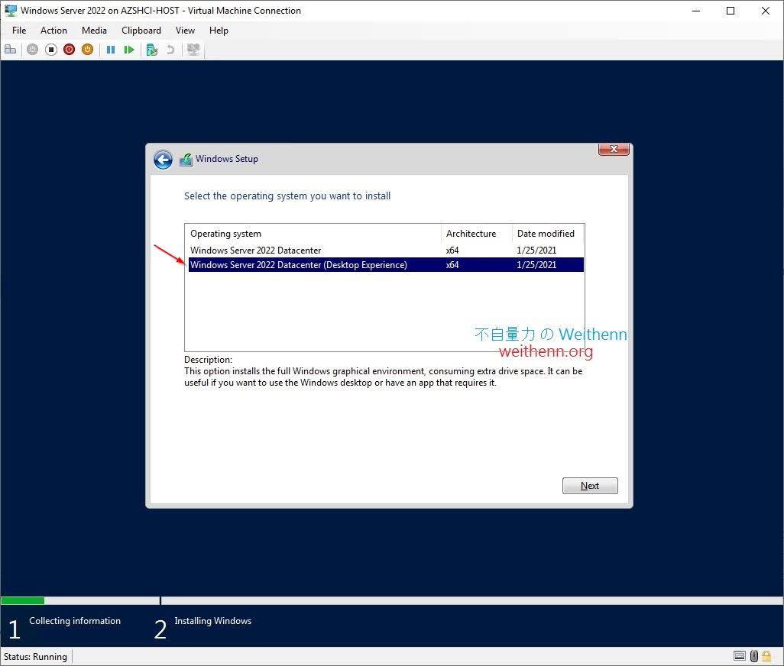Click the greyed-out Start VM toolbar icon
This screenshot has width=784, height=666.
[33, 50]
